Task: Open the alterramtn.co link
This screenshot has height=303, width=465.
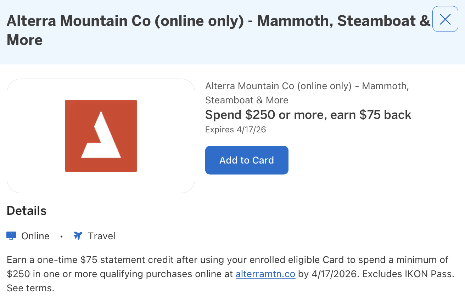Action: pyautogui.click(x=265, y=274)
